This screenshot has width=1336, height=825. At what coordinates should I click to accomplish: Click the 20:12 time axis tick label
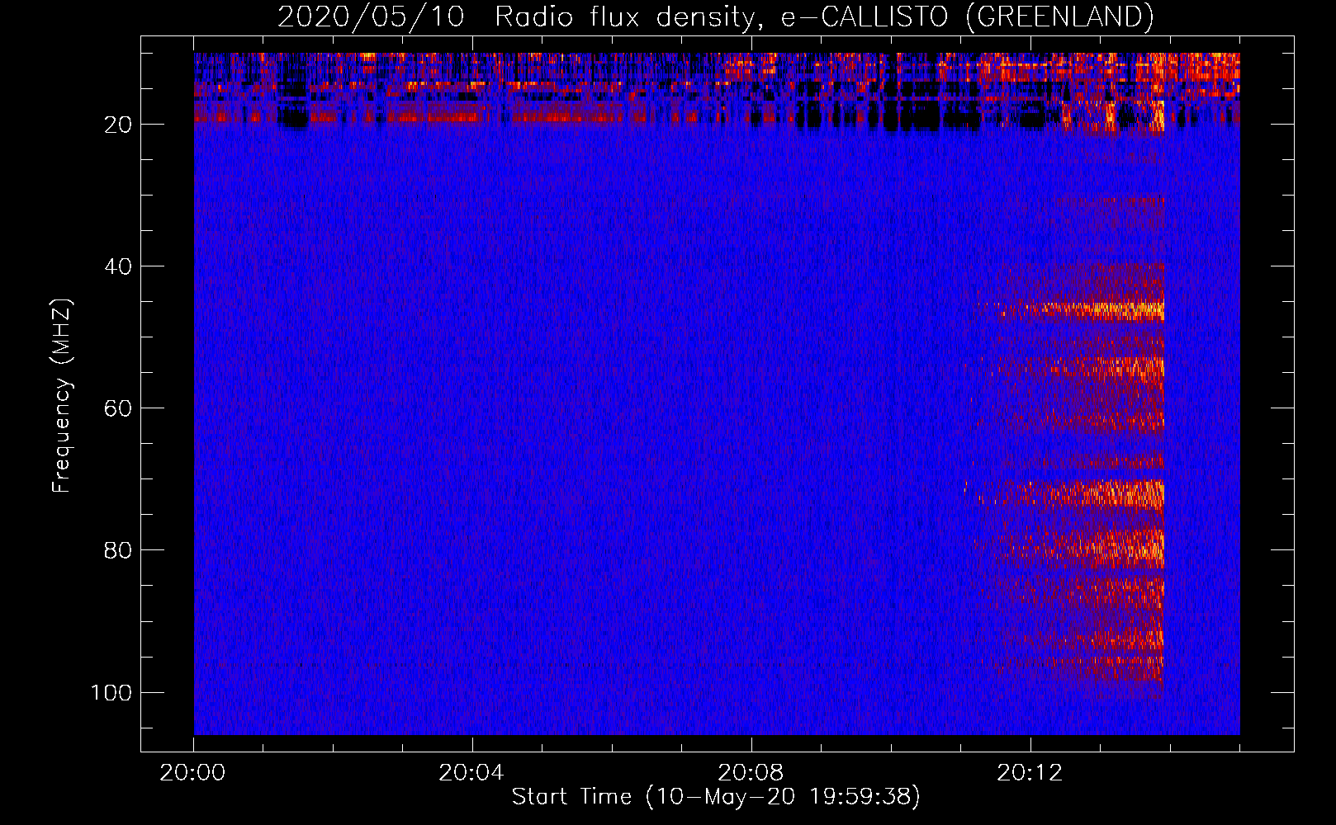1030,773
